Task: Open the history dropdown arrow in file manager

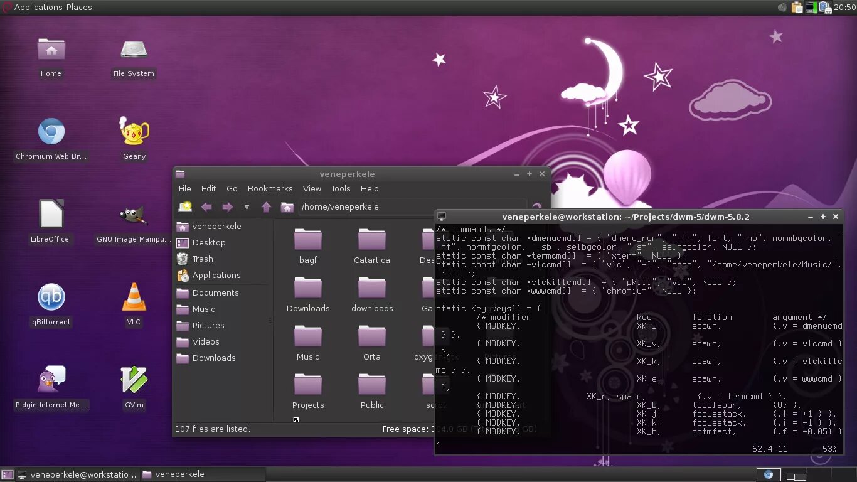Action: (247, 207)
